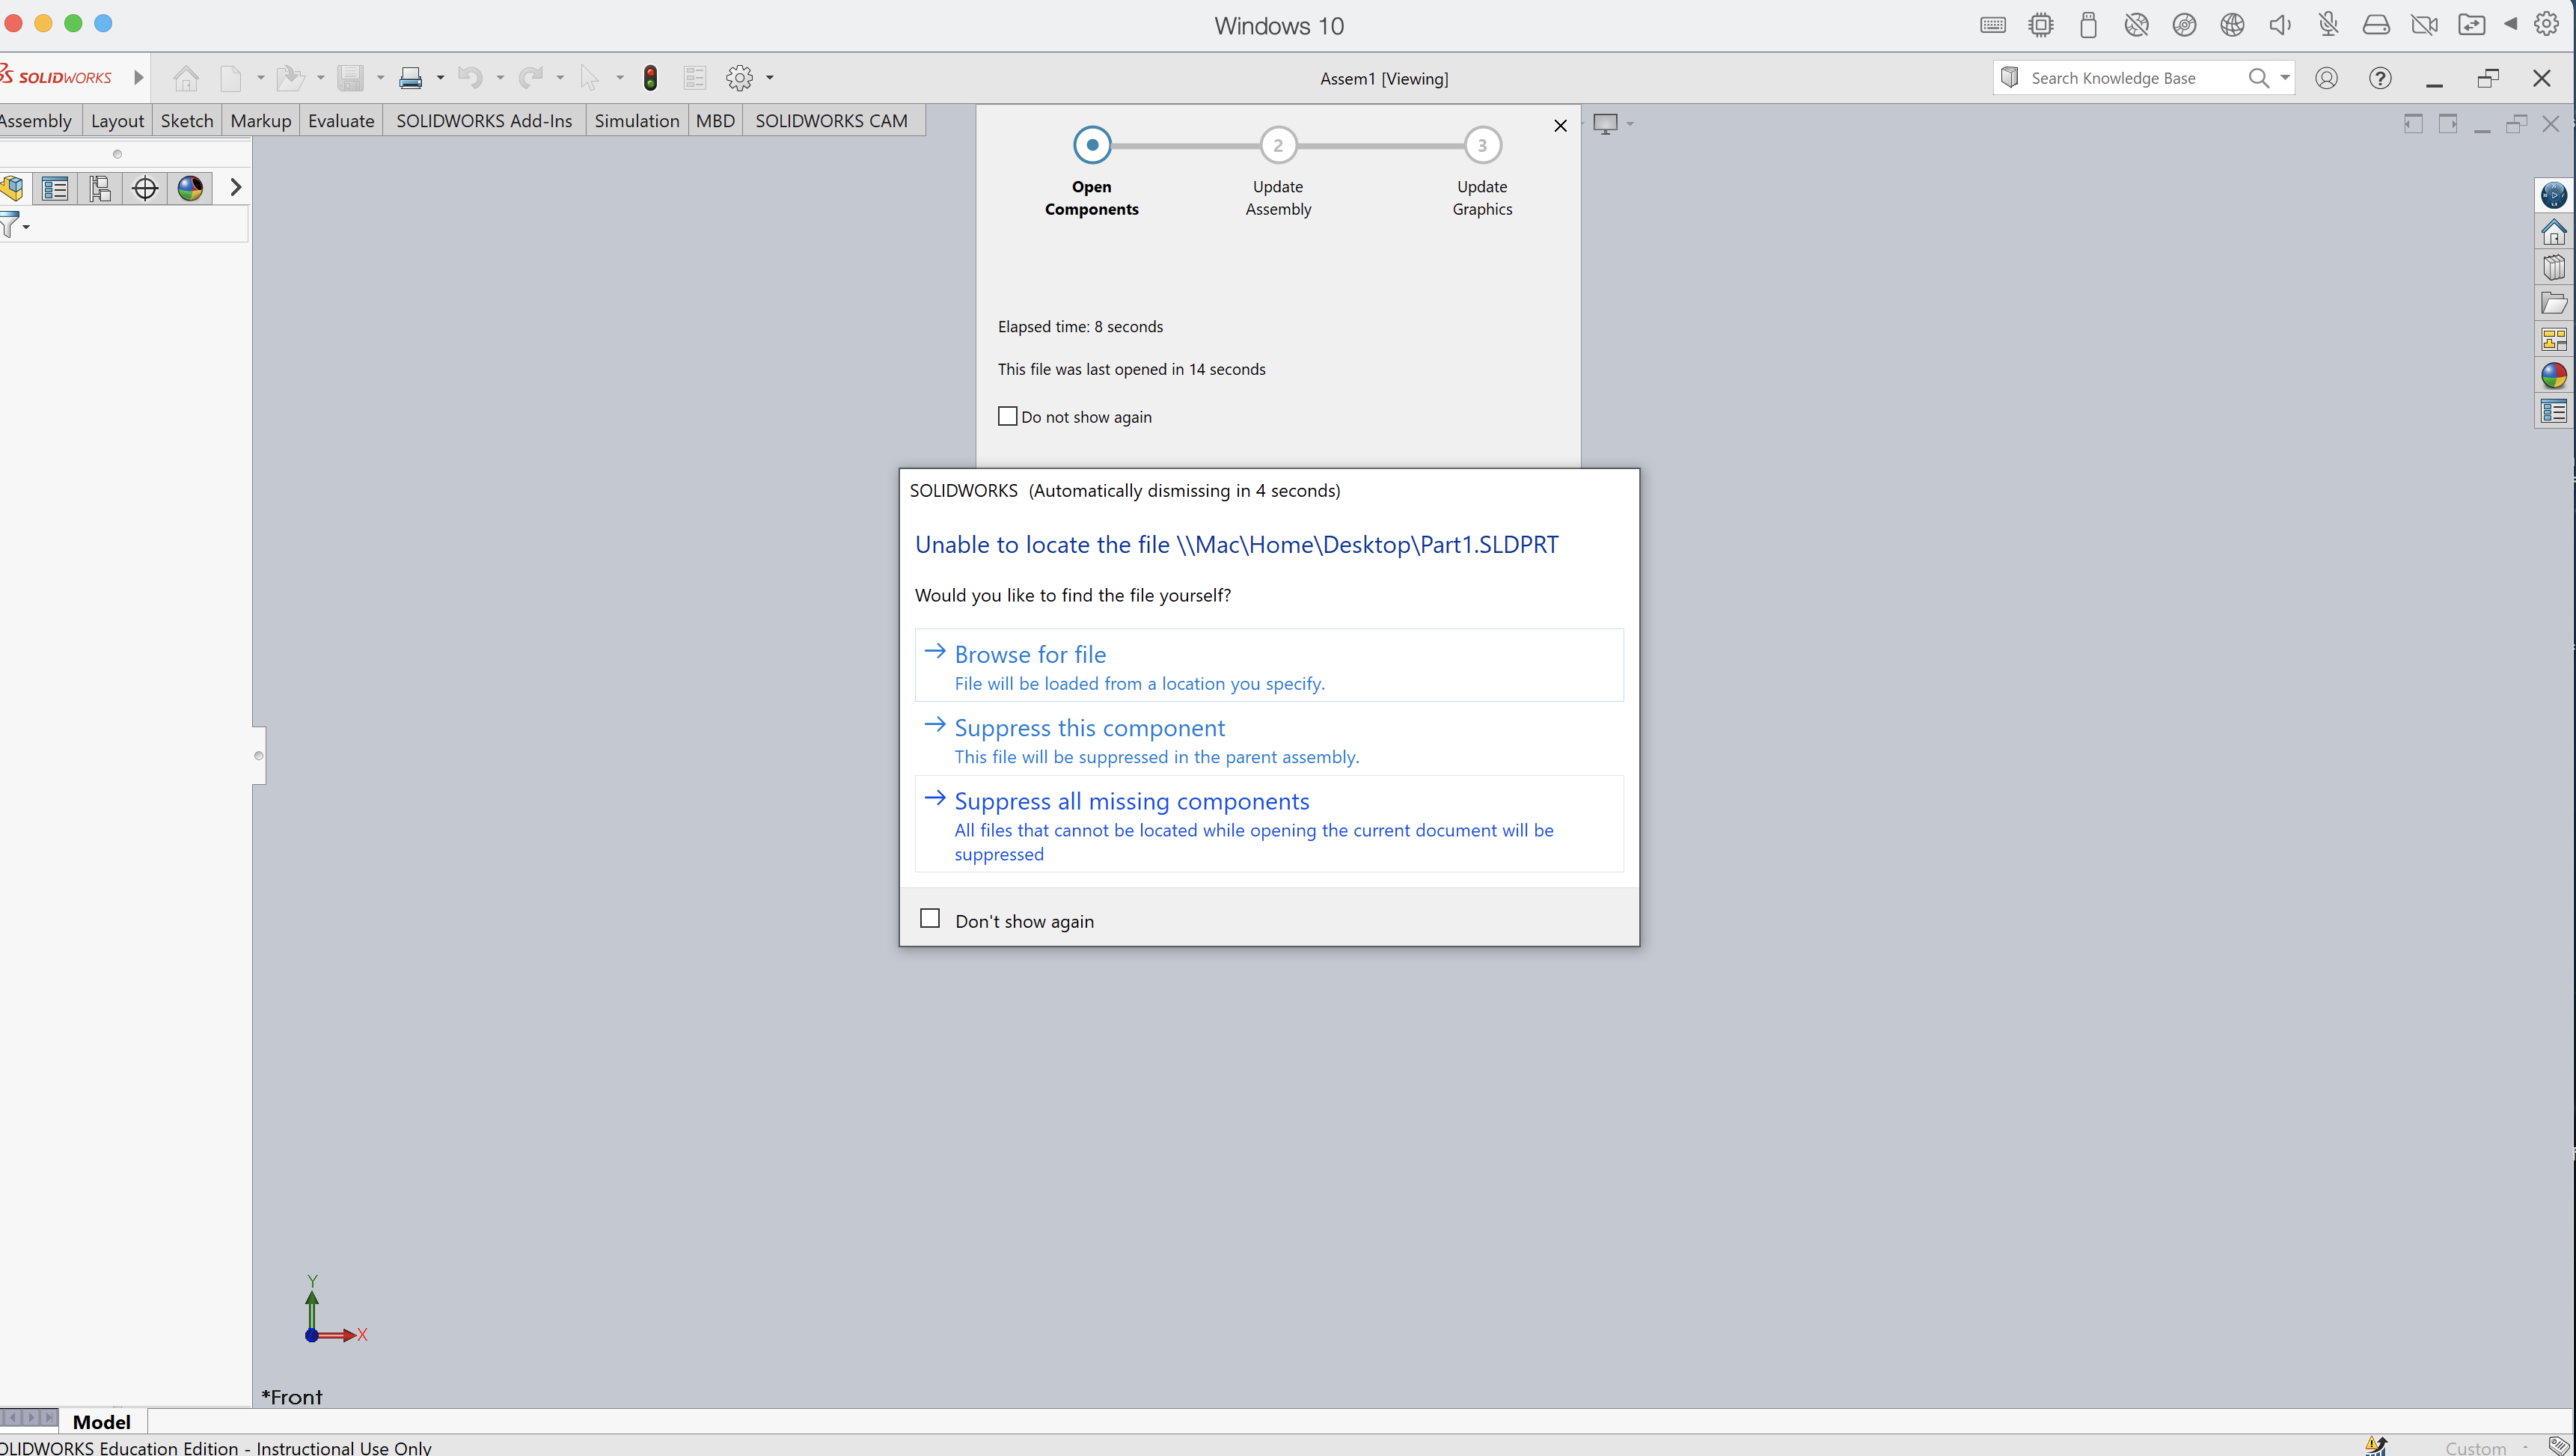This screenshot has width=2576, height=1456.
Task: Switch to the Evaluate tab
Action: [x=341, y=121]
